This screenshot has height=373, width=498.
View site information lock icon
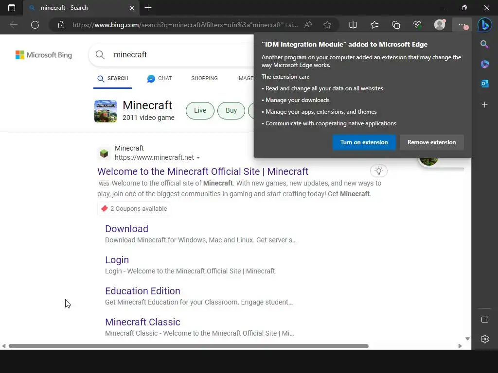61,25
